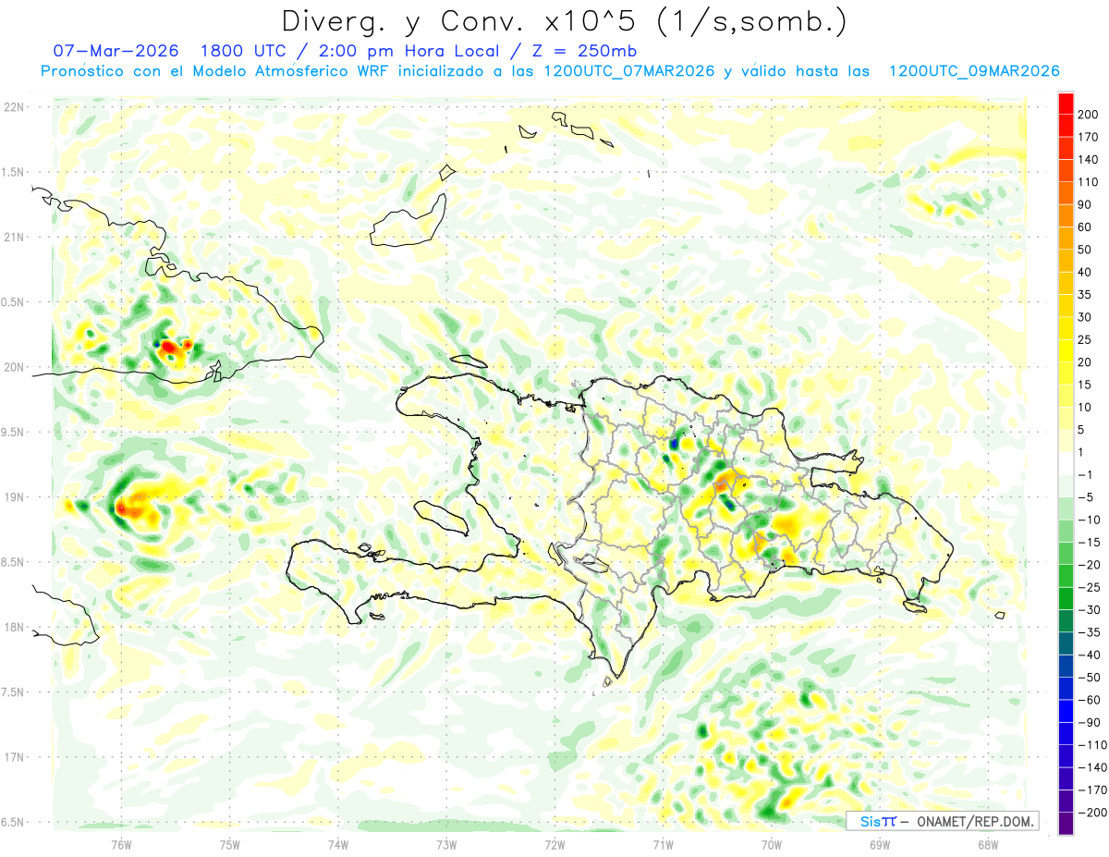Click the latitude axis label '21N'
Image resolution: width=1109 pixels, height=857 pixels.
[x=14, y=237]
